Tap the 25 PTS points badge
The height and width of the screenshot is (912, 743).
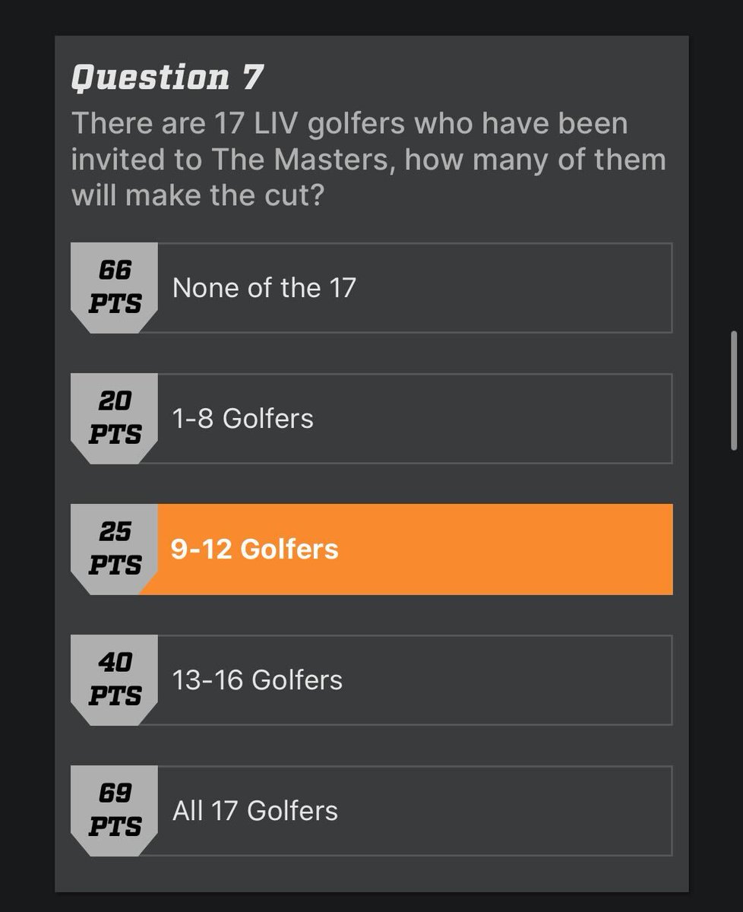(x=115, y=549)
